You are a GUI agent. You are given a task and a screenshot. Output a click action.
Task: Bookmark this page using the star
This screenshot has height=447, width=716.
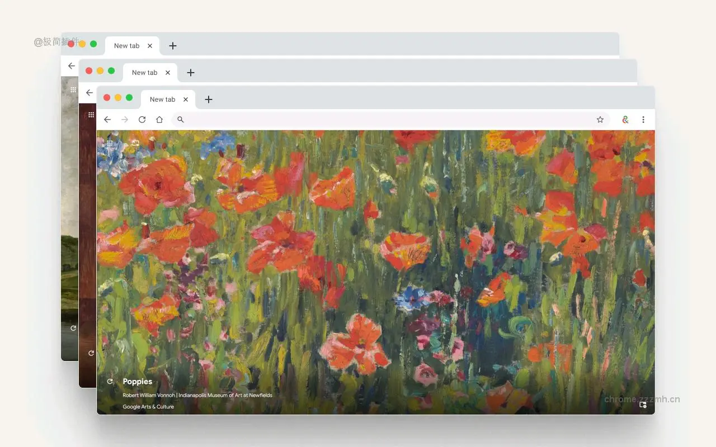point(600,119)
